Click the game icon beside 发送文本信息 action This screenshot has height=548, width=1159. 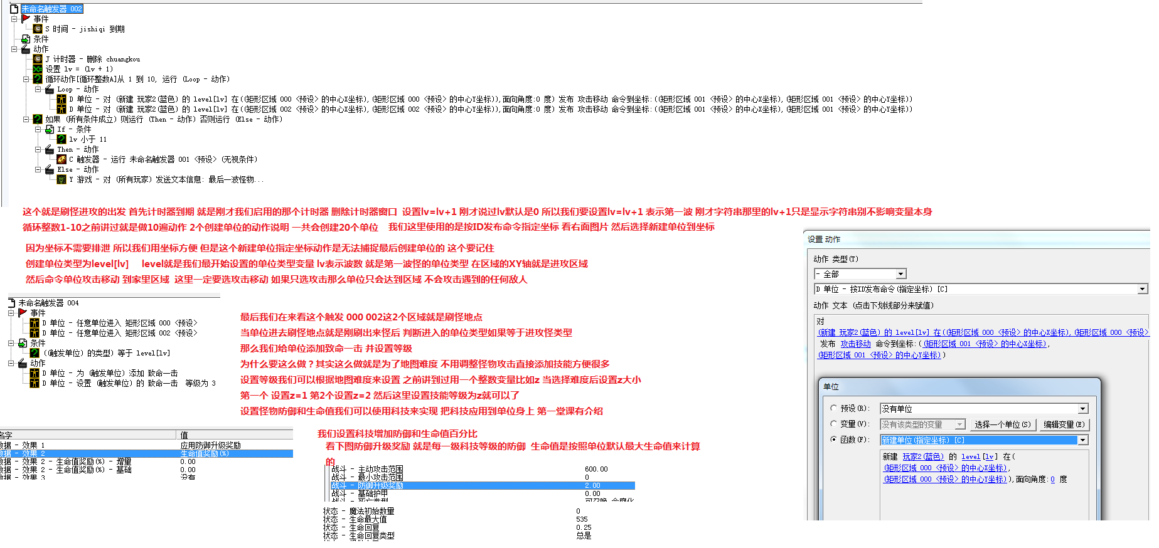(61, 179)
